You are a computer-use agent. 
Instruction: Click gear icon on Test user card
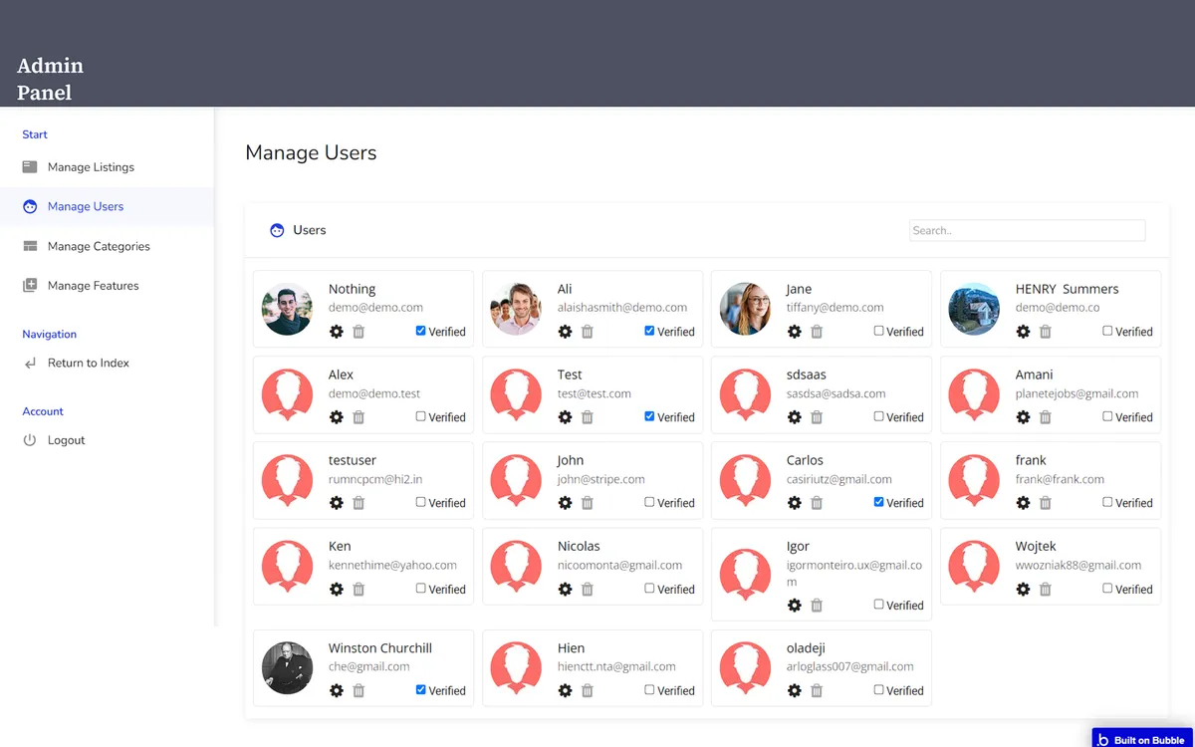566,417
